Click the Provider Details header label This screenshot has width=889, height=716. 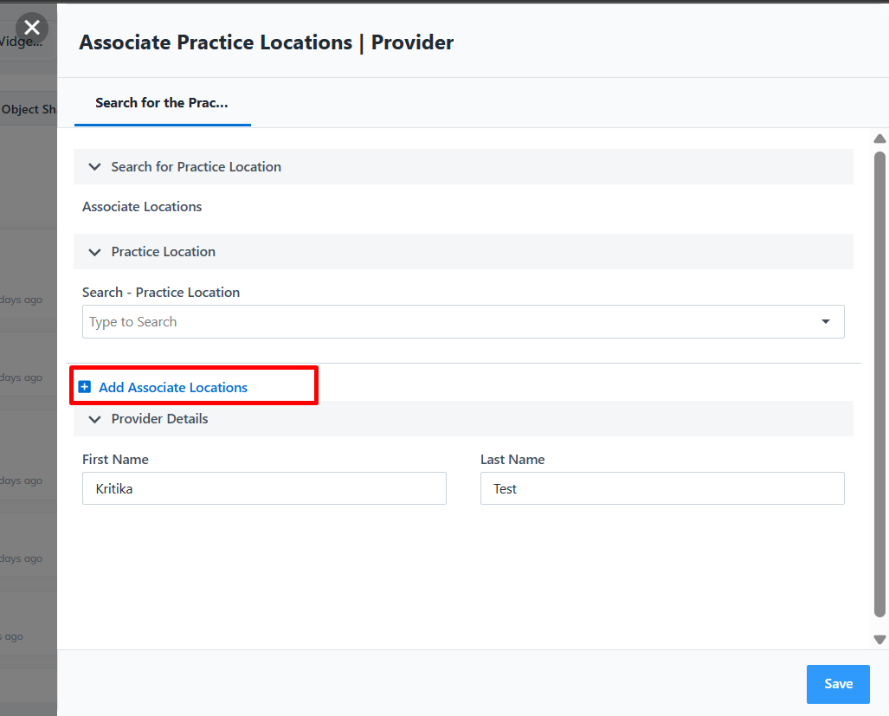tap(160, 419)
